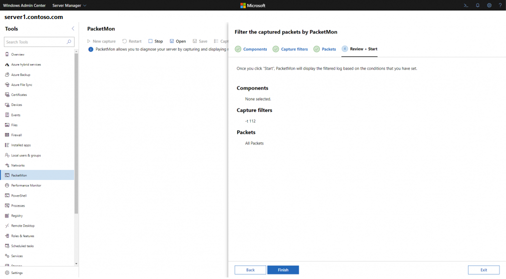Click the Finish button

(x=283, y=270)
